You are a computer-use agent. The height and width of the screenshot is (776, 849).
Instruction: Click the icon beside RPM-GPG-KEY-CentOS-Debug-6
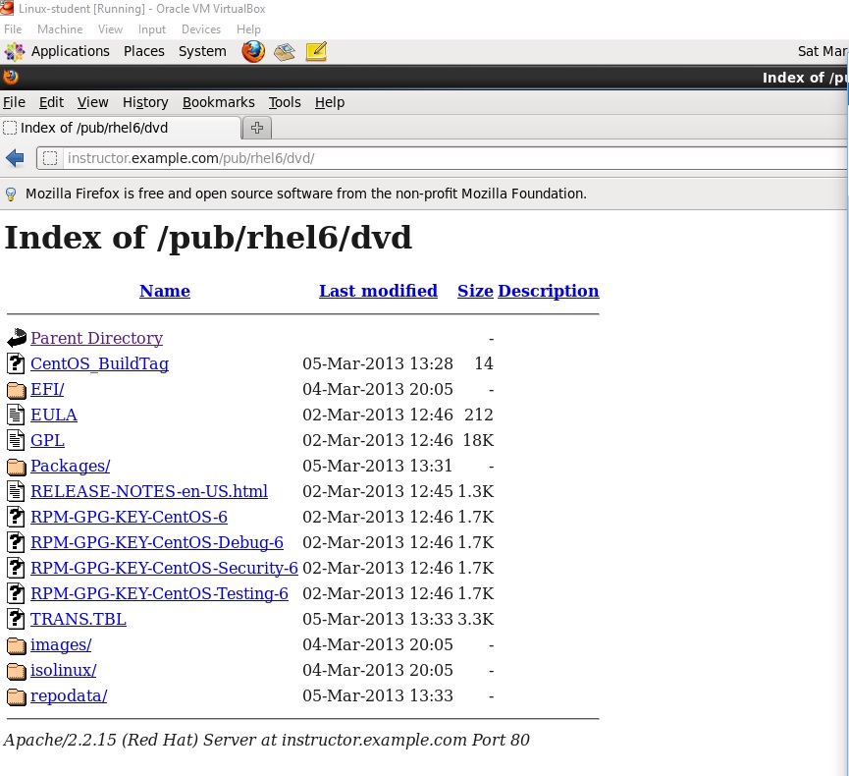pyautogui.click(x=16, y=542)
